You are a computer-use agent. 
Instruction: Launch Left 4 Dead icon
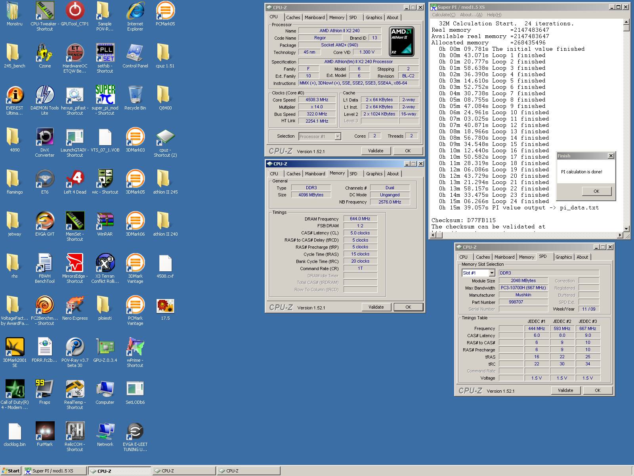click(x=75, y=179)
